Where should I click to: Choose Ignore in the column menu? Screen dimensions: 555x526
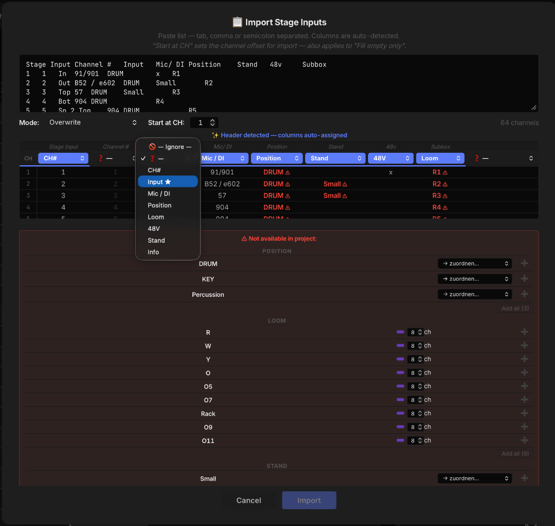click(x=168, y=147)
